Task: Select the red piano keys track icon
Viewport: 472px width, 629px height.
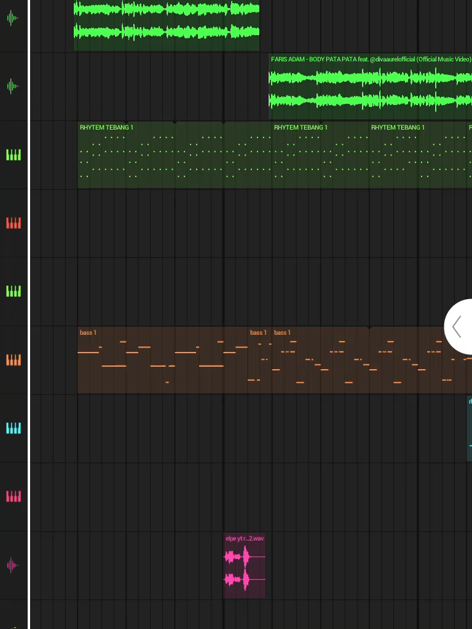Action: 14,223
